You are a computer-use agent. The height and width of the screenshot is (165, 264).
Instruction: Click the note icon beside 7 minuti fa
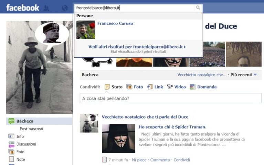click(x=104, y=159)
